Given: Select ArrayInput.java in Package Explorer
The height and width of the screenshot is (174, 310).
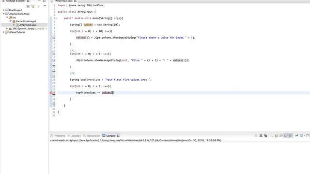Looking at the screenshot, I should click(x=28, y=25).
